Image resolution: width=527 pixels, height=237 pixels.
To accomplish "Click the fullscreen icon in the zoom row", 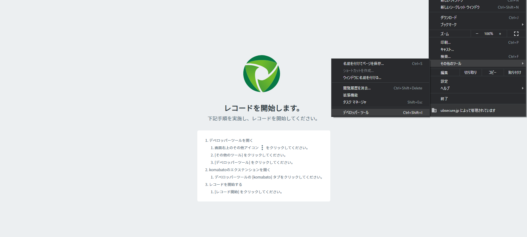I will tap(516, 34).
